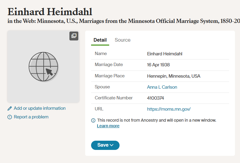Select the Detail tab
The height and width of the screenshot is (163, 240).
click(x=100, y=40)
